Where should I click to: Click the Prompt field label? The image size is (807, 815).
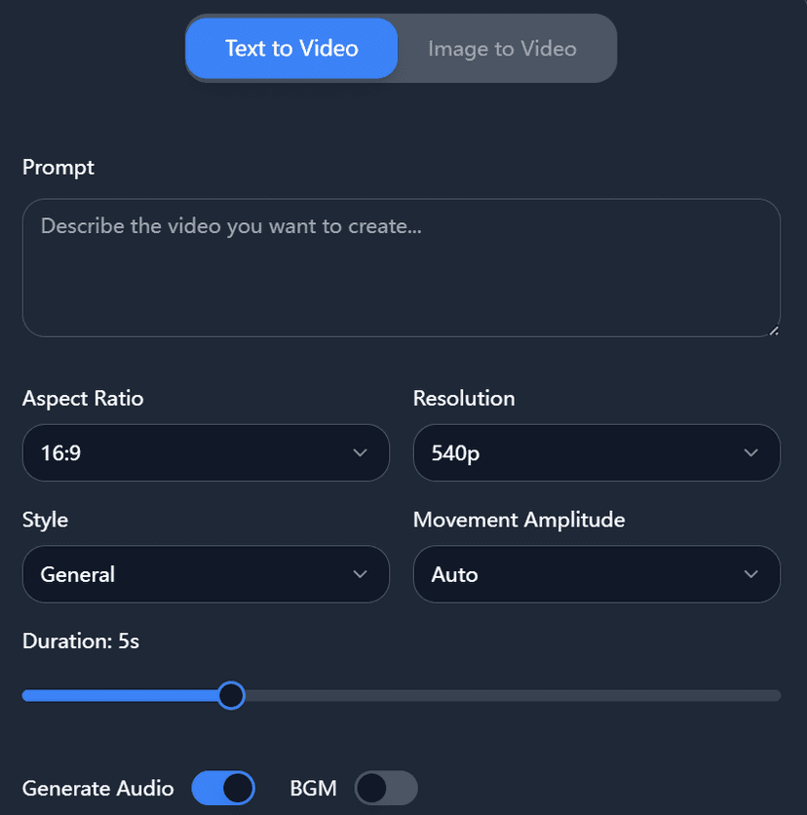pos(58,167)
